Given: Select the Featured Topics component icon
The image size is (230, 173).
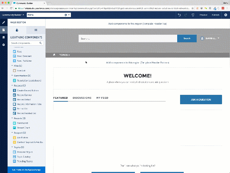Looking at the screenshot, I should [x=14, y=152].
